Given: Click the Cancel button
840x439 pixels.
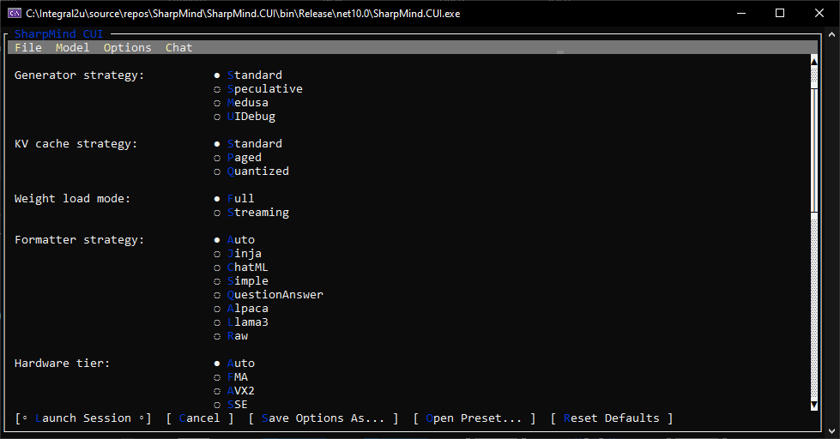Looking at the screenshot, I should [199, 418].
